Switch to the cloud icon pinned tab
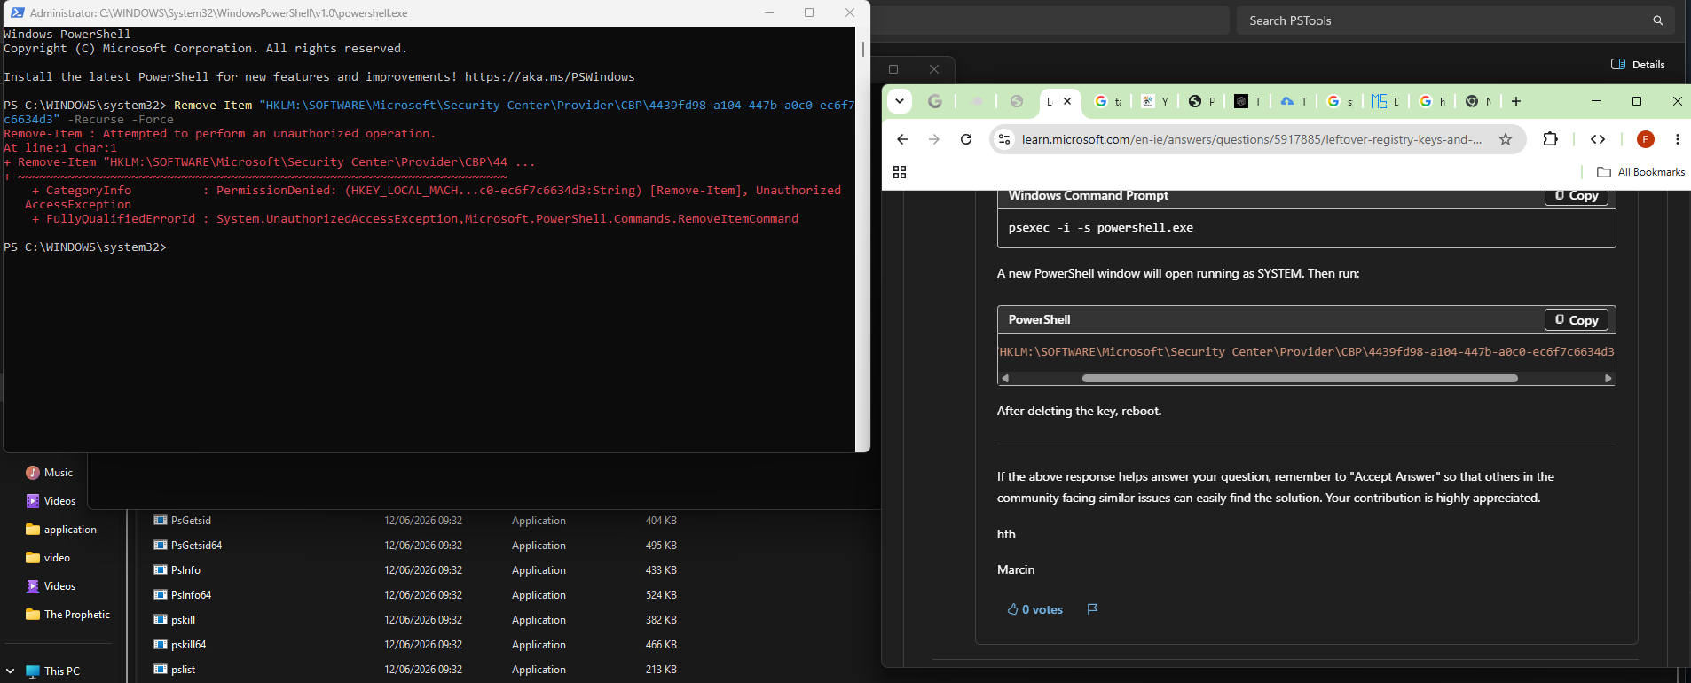 click(x=978, y=101)
